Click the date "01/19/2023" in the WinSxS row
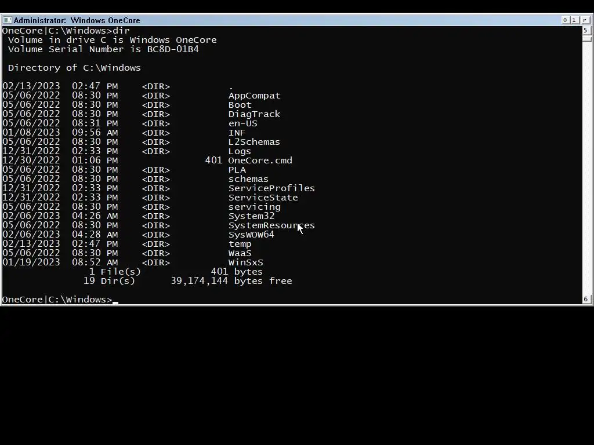Viewport: 594px width, 445px height. [x=31, y=262]
